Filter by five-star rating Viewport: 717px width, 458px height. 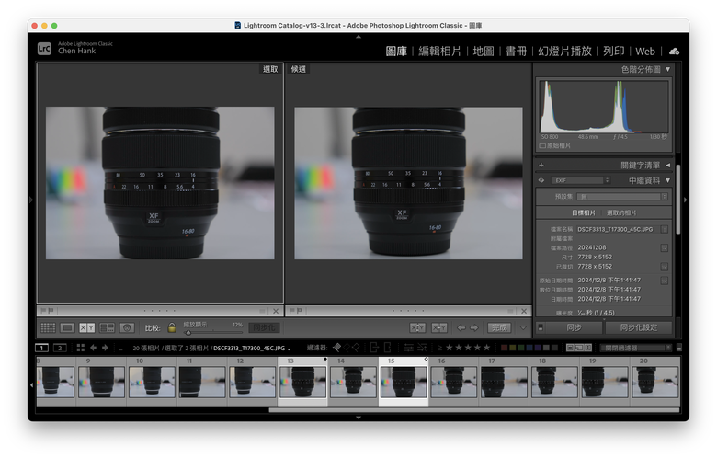point(486,348)
